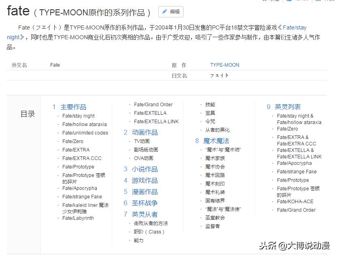Screen dimensions: 337x257
Task: Open the Fate/stay night link in the intro paragraph
Action: (294, 27)
